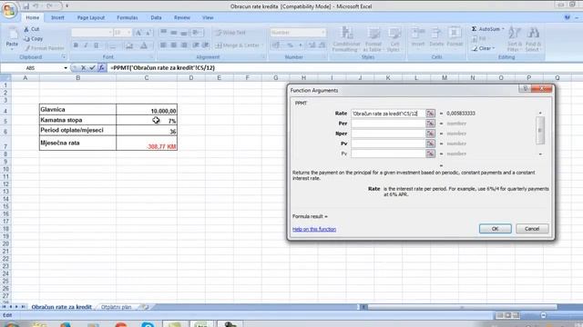Toggle Bold formatting
583x327 pixels.
coord(76,45)
